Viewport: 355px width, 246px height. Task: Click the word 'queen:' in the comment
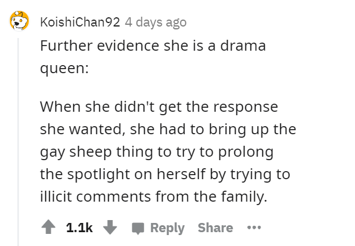65,69
